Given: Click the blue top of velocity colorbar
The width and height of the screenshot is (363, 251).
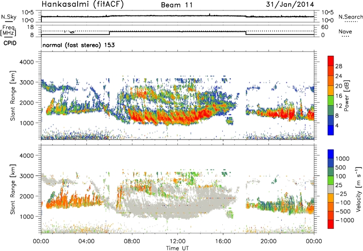Looking at the screenshot, I should click(331, 154).
